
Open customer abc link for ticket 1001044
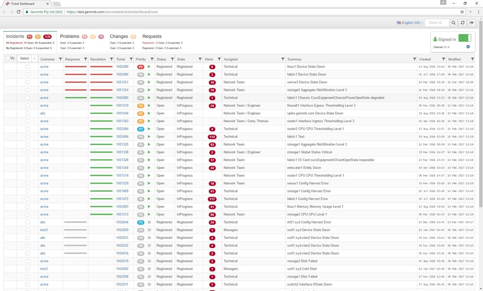[x=43, y=113]
